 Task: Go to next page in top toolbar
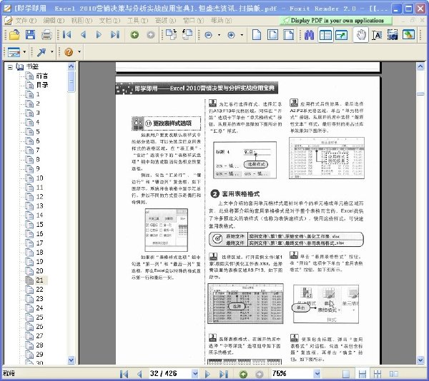click(x=99, y=35)
